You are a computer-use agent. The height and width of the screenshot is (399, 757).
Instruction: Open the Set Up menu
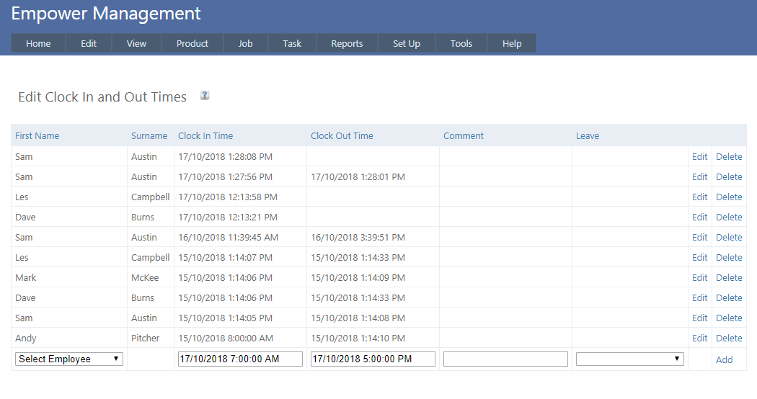(407, 43)
